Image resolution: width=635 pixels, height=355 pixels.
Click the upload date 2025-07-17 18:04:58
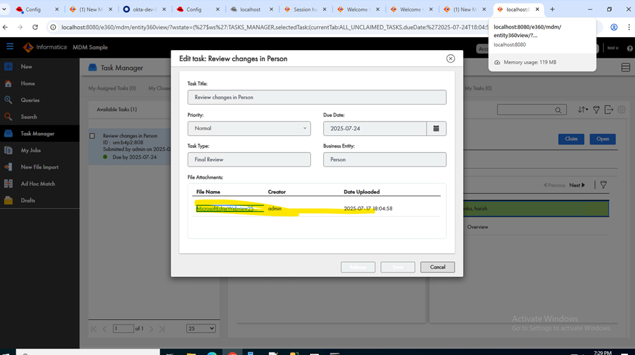(368, 209)
